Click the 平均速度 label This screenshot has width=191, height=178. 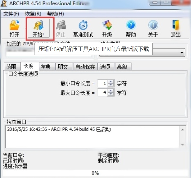click(108, 156)
